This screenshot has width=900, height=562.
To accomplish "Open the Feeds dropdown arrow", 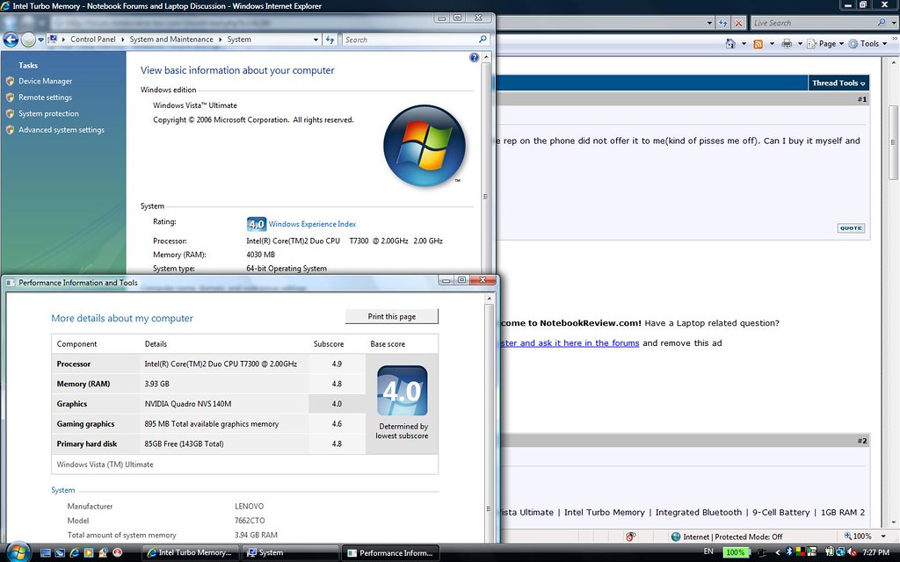I will [x=772, y=44].
